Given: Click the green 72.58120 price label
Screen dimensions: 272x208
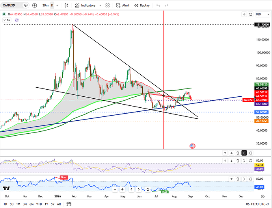Looking at the screenshot, I should [x=262, y=85].
